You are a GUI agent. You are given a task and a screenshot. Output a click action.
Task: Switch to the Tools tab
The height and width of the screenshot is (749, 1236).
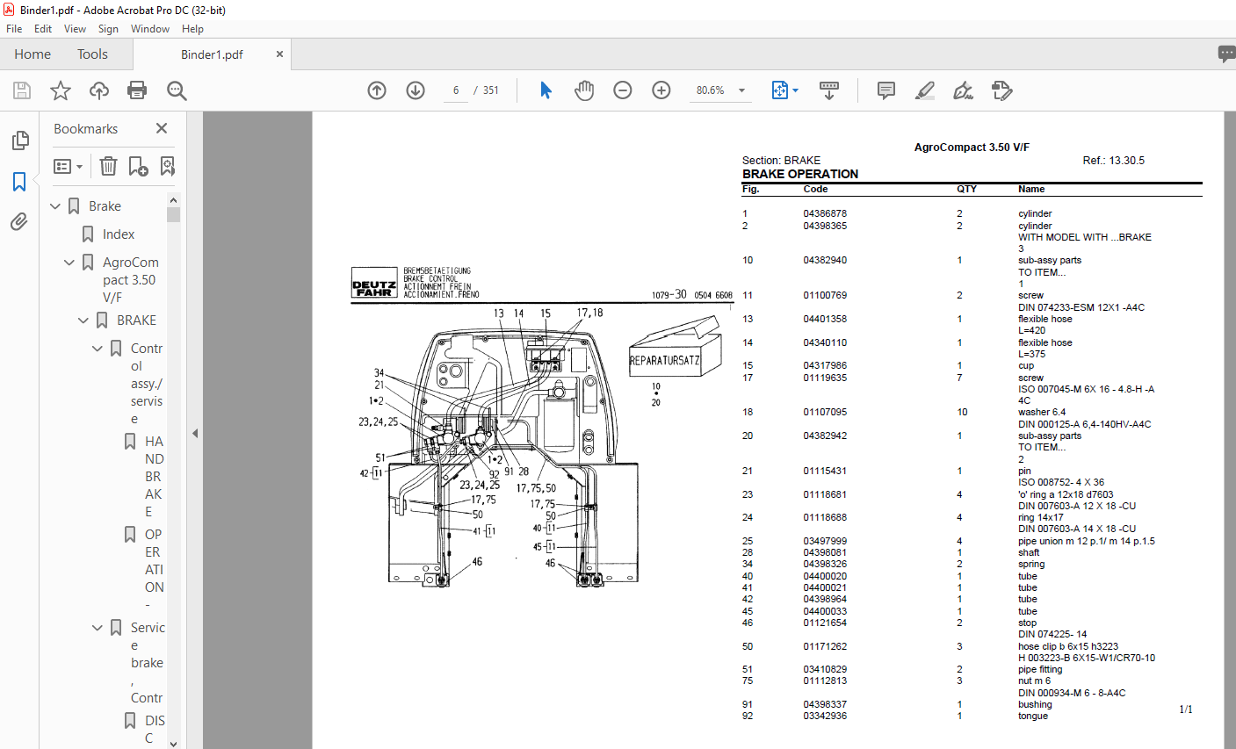pos(92,54)
